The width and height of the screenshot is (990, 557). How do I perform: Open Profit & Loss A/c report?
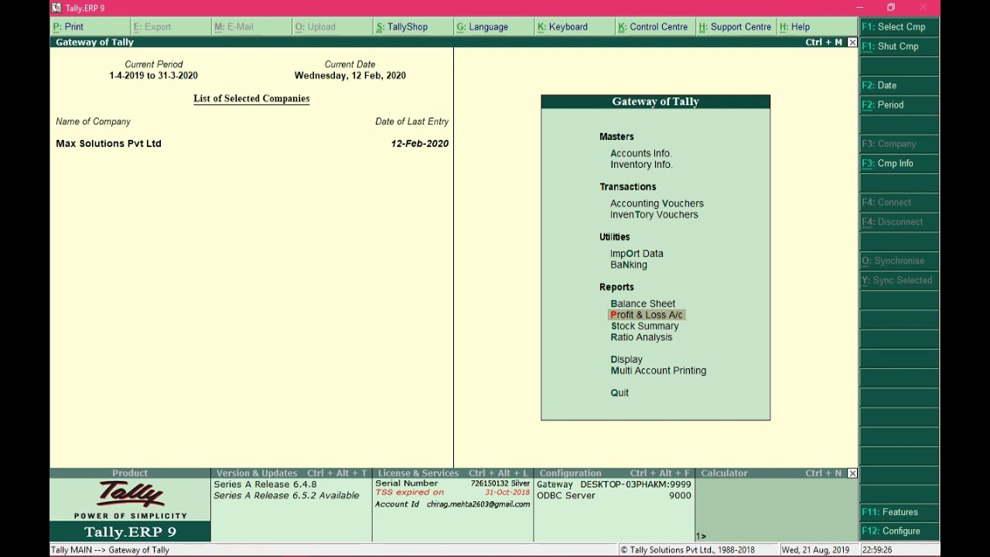pos(647,315)
